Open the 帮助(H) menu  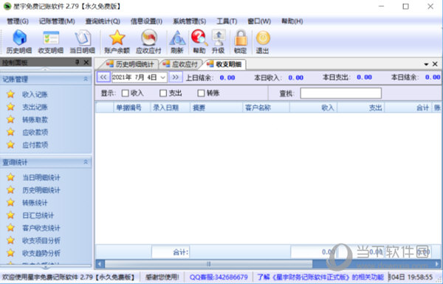(x=292, y=21)
